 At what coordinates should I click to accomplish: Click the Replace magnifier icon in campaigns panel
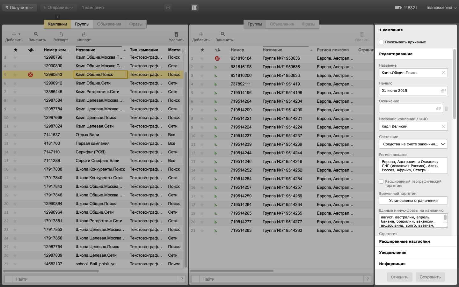36,34
